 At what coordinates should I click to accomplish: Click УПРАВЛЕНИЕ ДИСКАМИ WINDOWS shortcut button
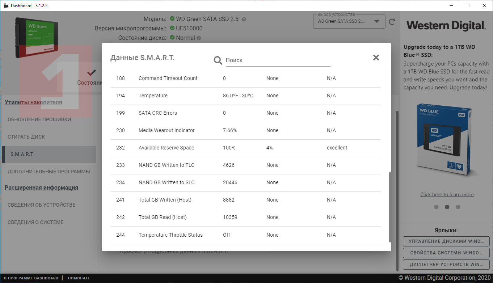pyautogui.click(x=446, y=241)
